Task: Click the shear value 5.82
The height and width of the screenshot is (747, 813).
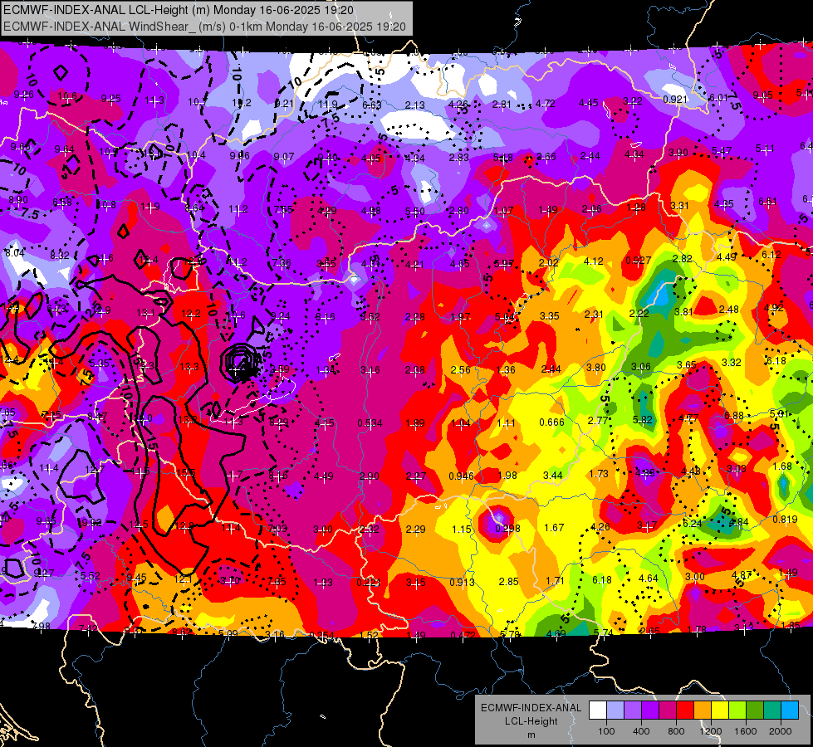Action: click(x=643, y=420)
